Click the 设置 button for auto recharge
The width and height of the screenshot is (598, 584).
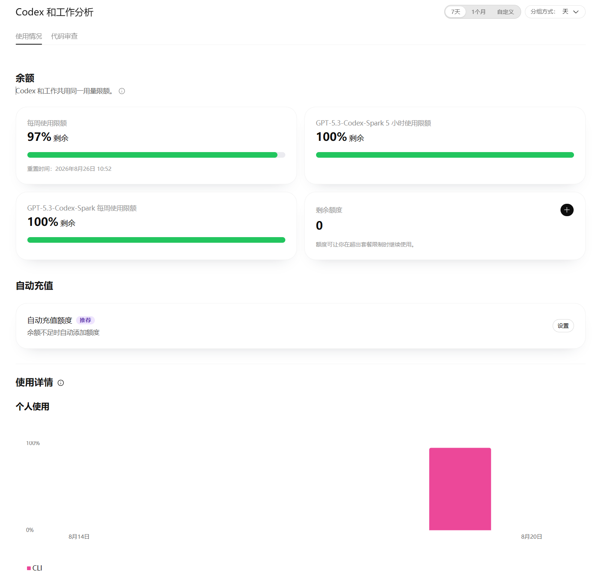click(563, 326)
